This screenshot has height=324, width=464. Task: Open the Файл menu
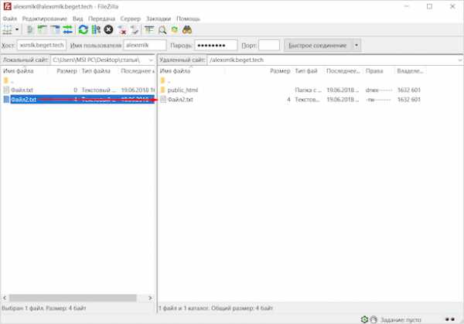pyautogui.click(x=10, y=19)
